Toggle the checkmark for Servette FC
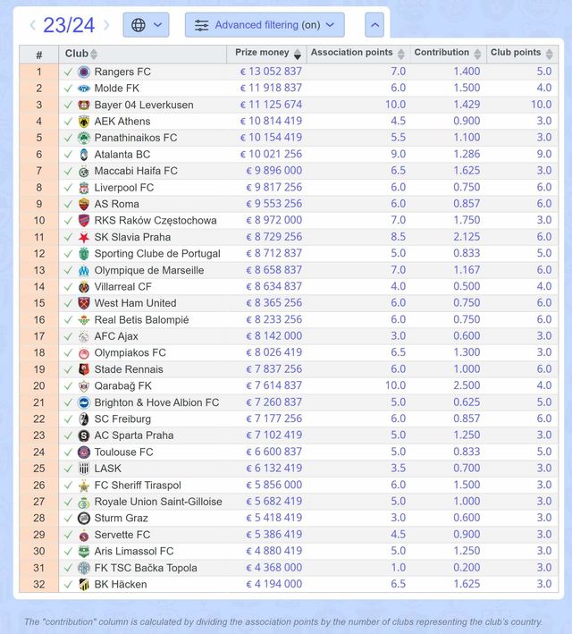Screen dimensions: 572x634 pyautogui.click(x=68, y=535)
